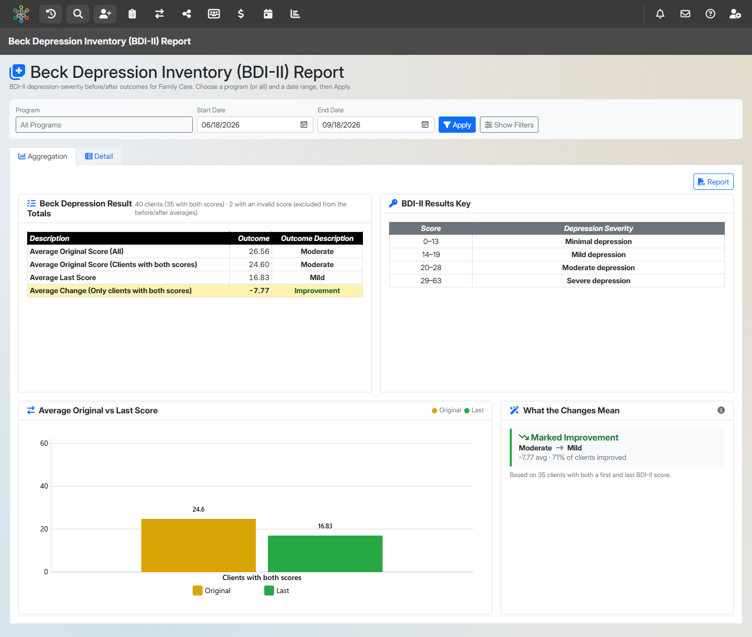Click the Report PDF button

[x=713, y=182]
